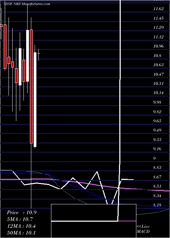Click the small doji candle at the series end
Image resolution: width=170 pixels, height=238 pixels.
(39, 54)
